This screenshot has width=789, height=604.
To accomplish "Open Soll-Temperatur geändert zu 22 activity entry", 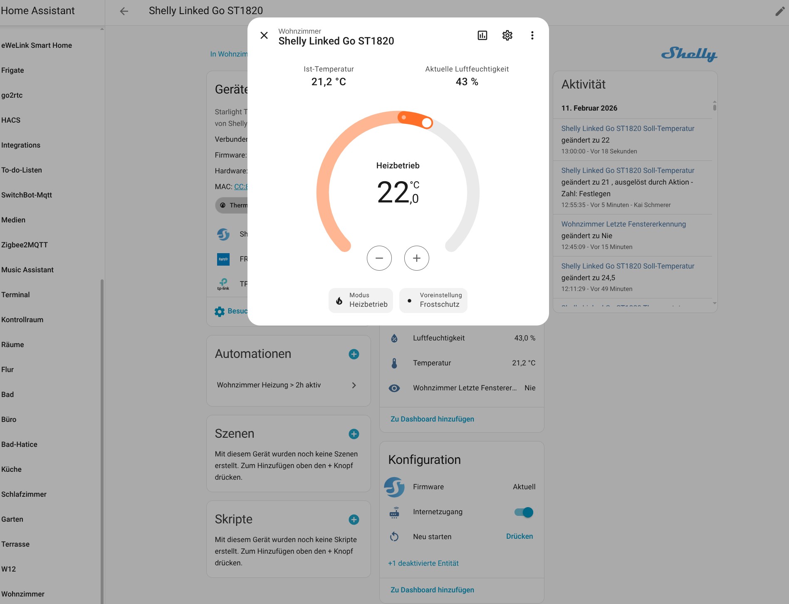I will point(632,140).
